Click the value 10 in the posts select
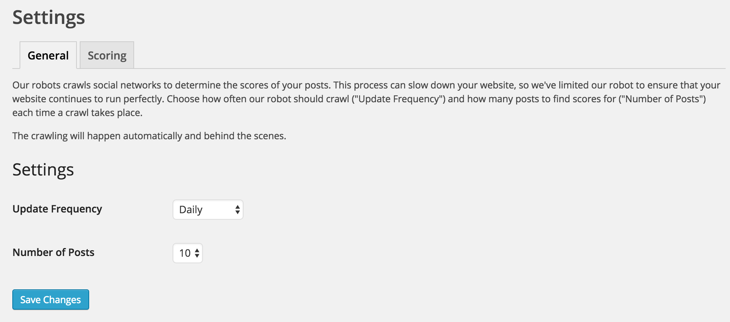 pyautogui.click(x=185, y=253)
